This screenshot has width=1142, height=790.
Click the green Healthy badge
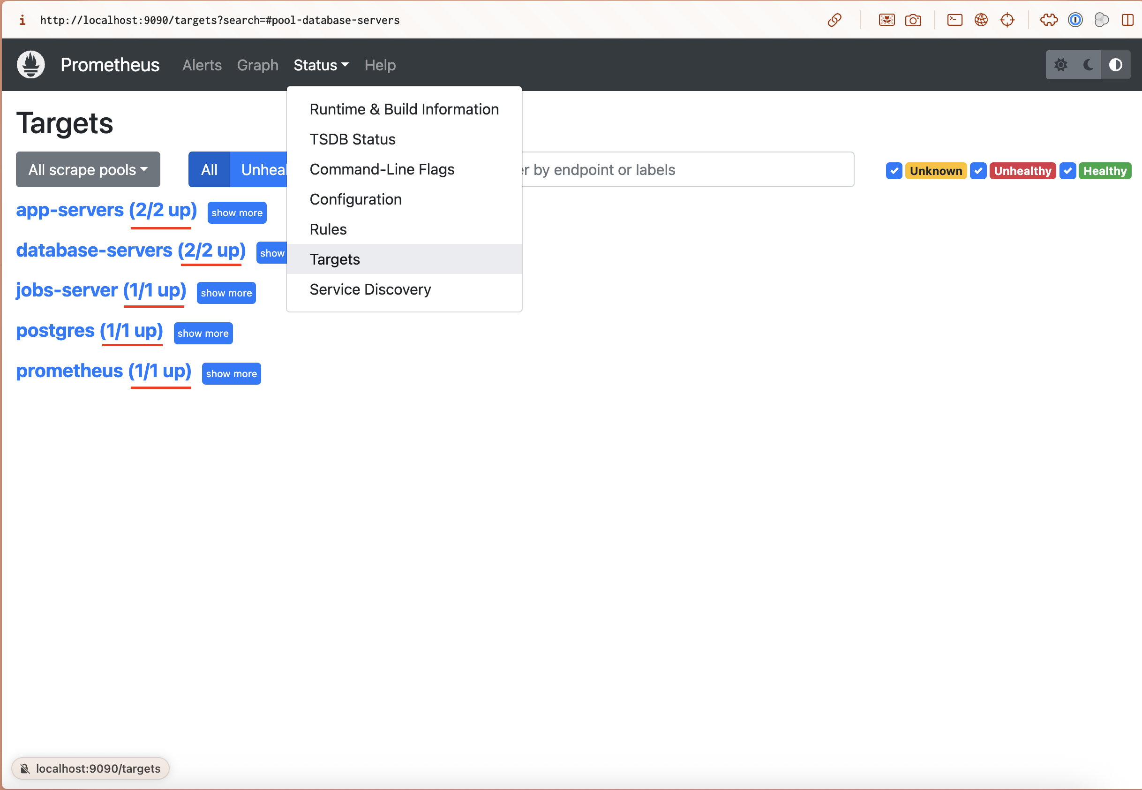1104,171
